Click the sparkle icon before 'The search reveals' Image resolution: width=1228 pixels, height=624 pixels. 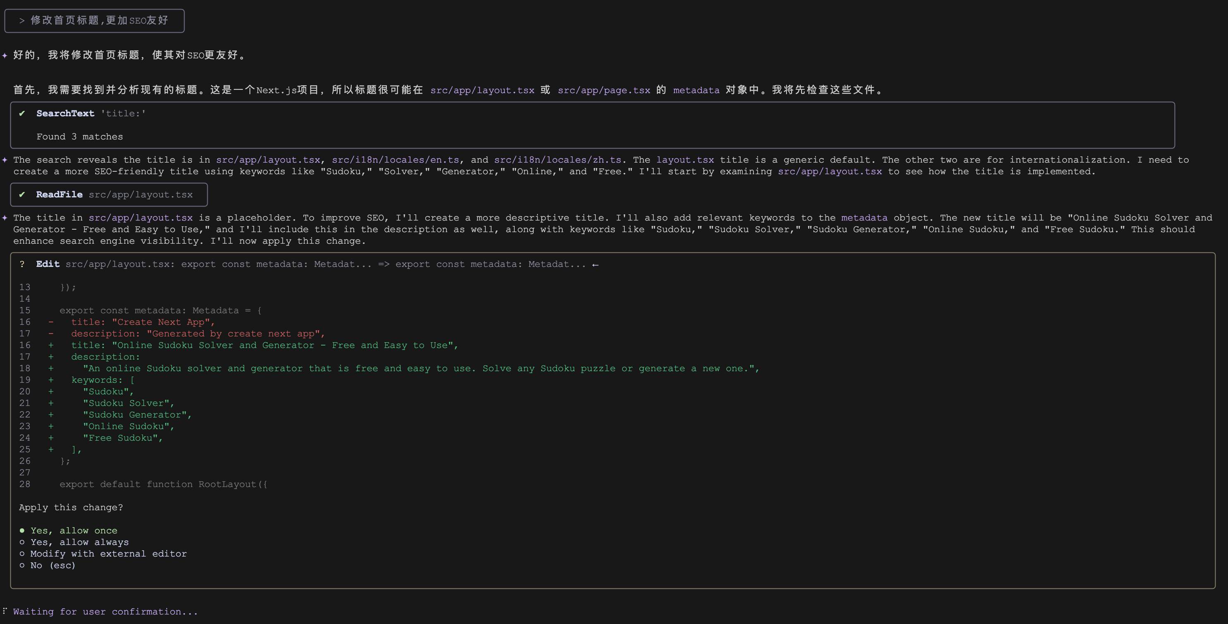click(5, 160)
